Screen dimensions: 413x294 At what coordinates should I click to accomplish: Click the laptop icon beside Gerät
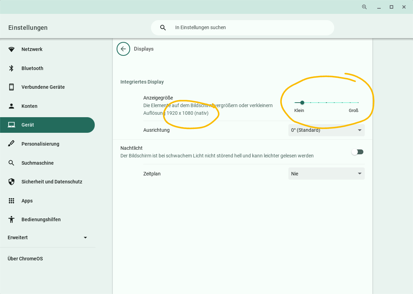tap(11, 125)
